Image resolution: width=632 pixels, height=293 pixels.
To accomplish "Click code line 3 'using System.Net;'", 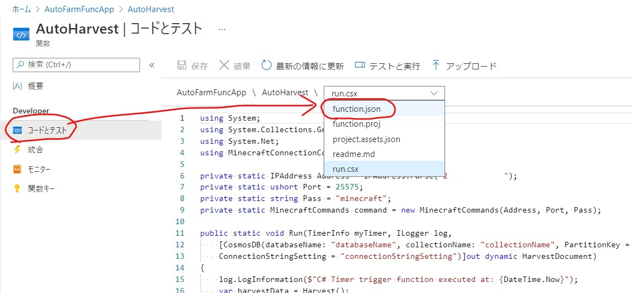I will click(239, 141).
